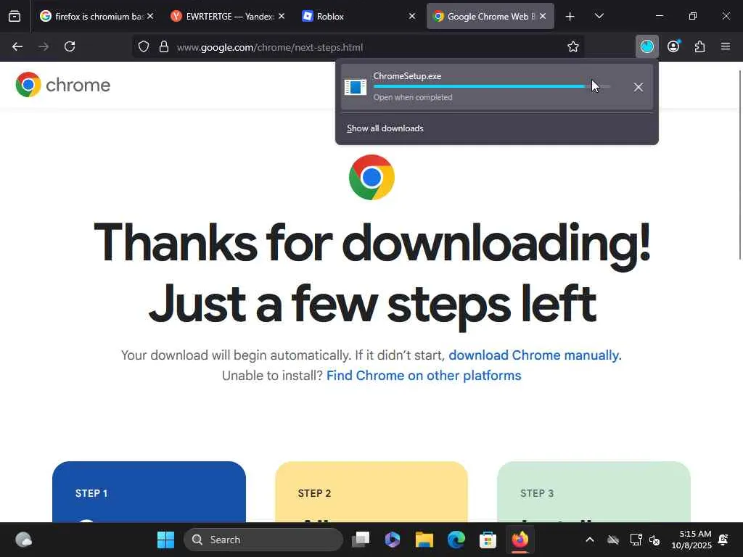Screen dimensions: 743x557
Task: Open the tracking protection shield icon
Action: [144, 47]
